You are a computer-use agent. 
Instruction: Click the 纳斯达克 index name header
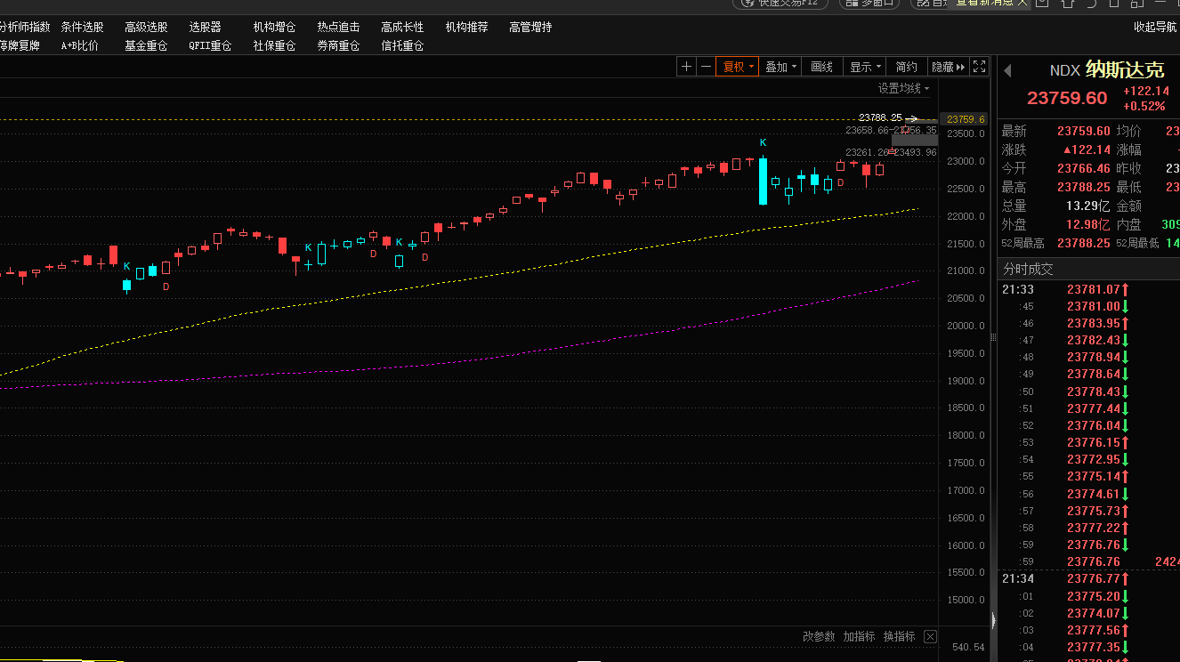pyautogui.click(x=1125, y=71)
